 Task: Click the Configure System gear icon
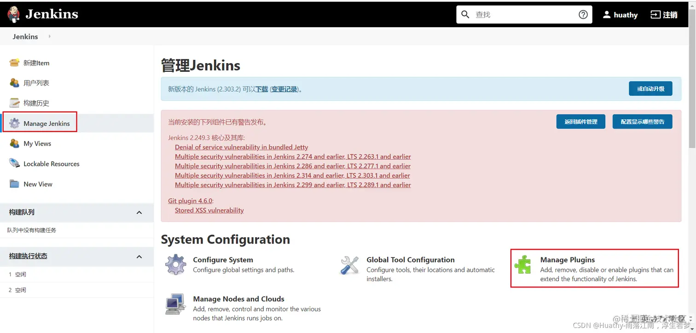click(x=176, y=264)
